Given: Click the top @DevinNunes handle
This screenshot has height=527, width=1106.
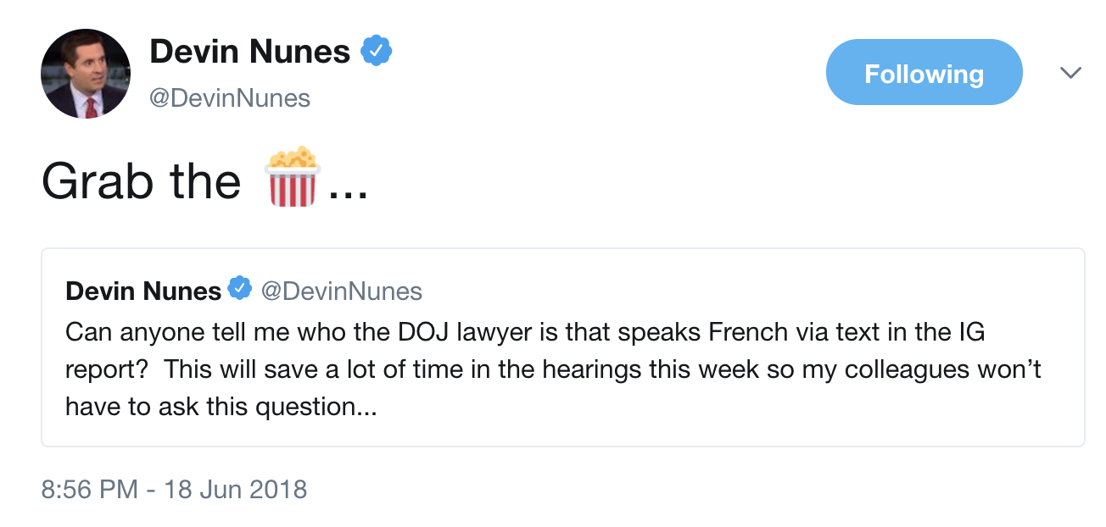Looking at the screenshot, I should (230, 99).
